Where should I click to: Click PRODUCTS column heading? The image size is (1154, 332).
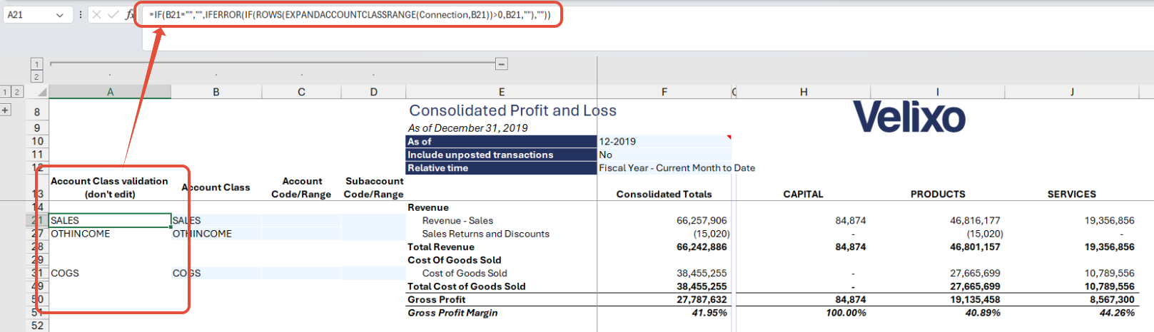pyautogui.click(x=938, y=194)
